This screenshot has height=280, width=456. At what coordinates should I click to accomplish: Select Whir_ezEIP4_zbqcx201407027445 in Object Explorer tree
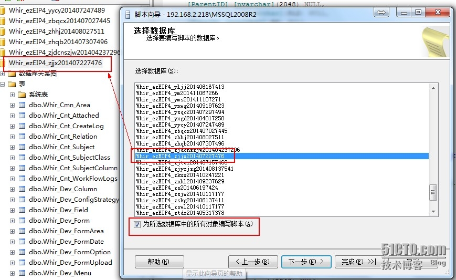click(x=59, y=21)
